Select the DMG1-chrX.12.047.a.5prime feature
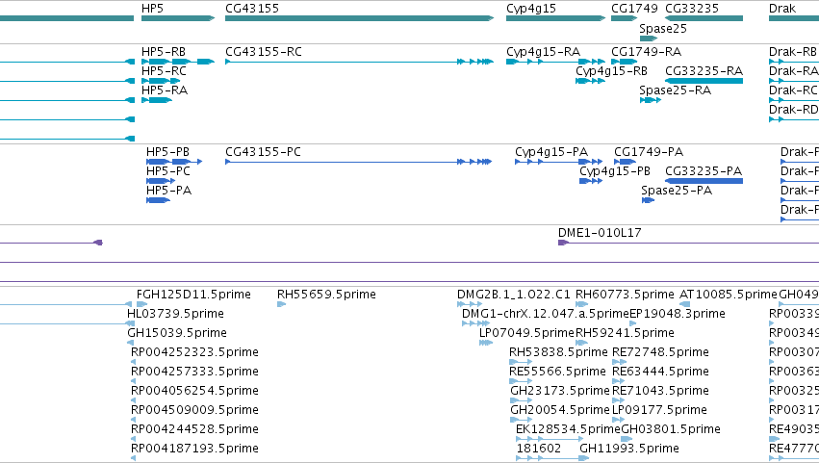 (475, 324)
